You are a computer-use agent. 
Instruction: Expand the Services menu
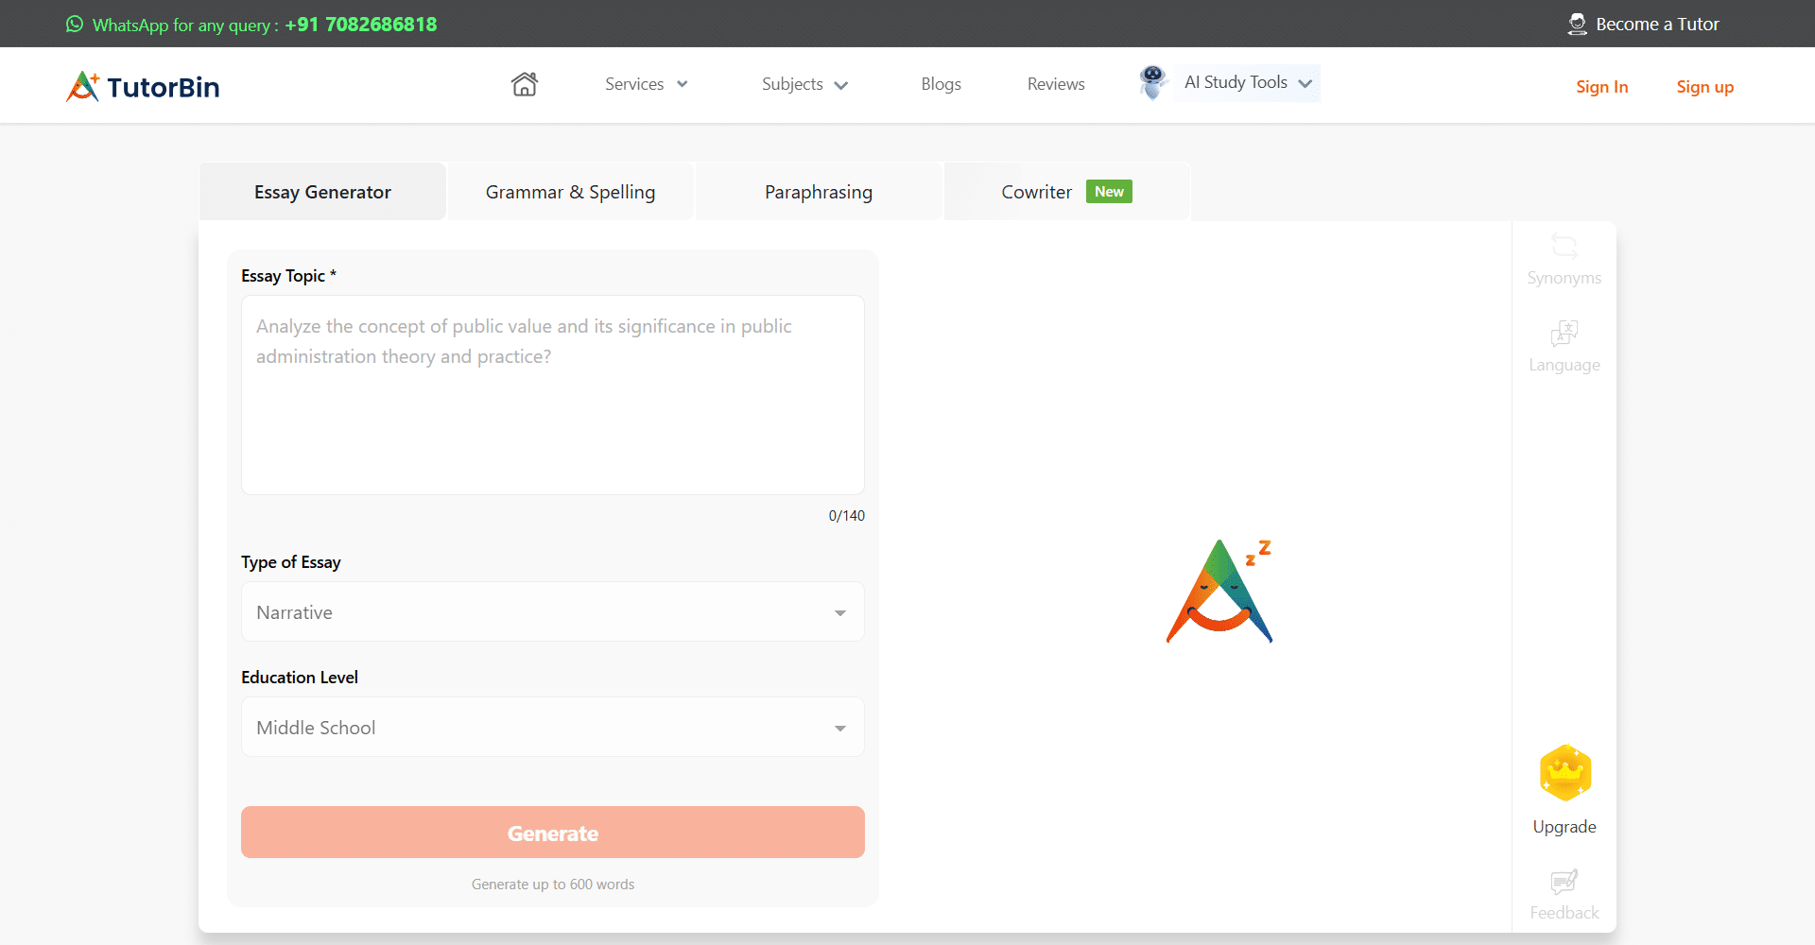coord(646,84)
